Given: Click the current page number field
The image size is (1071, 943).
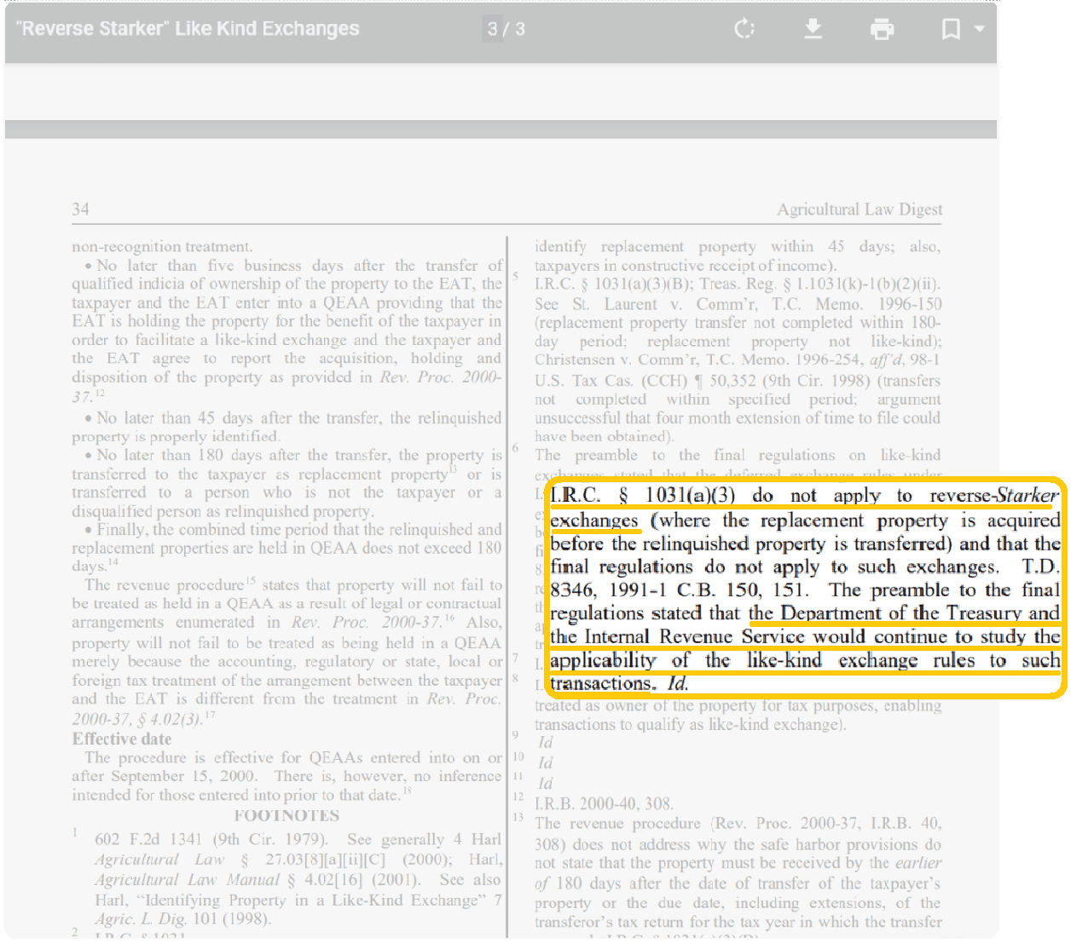Looking at the screenshot, I should pyautogui.click(x=492, y=29).
